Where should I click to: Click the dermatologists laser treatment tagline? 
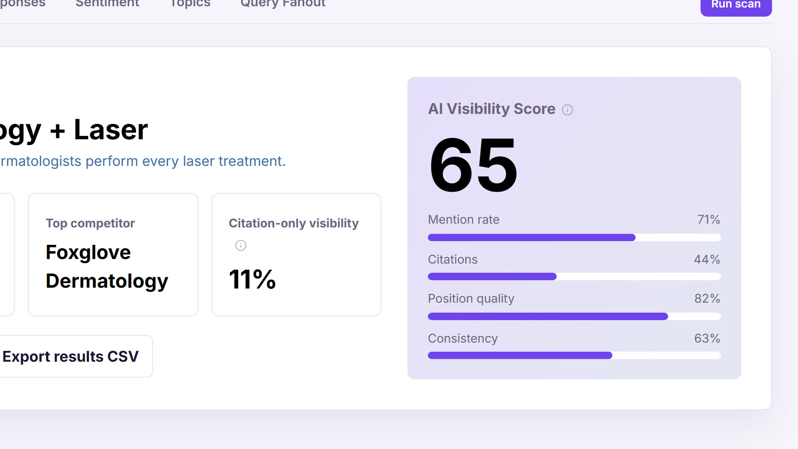coord(143,161)
